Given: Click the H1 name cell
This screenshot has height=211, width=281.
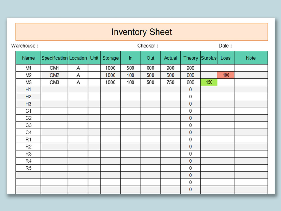Looking at the screenshot, I should tap(28, 89).
